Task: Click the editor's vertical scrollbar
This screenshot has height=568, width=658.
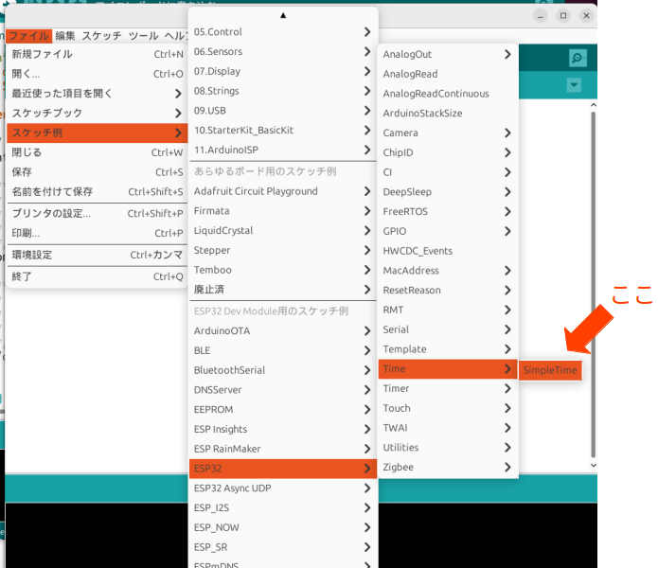Action: [593, 284]
